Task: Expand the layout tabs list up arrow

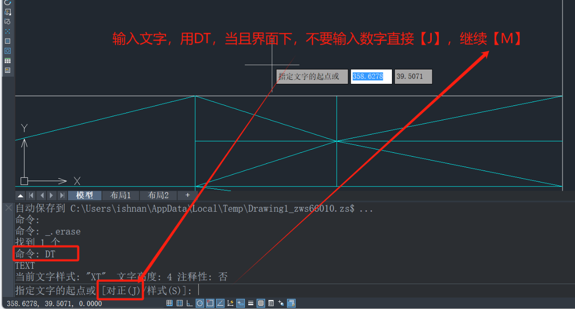Action: coord(20,195)
